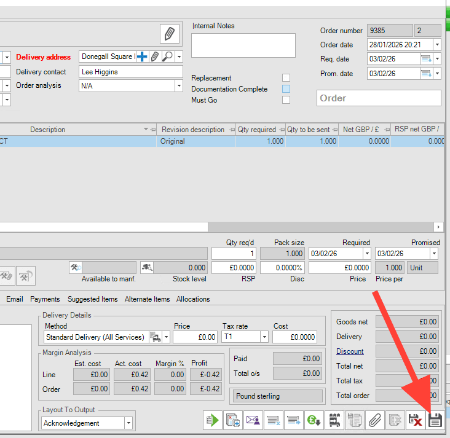Click the blue plus icon in Delivery address

[142, 57]
